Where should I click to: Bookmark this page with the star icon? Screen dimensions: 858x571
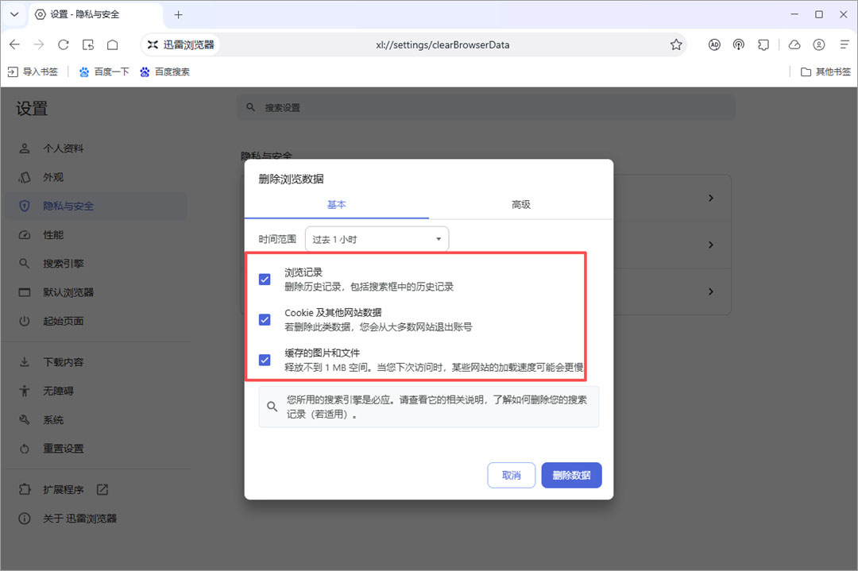tap(676, 44)
